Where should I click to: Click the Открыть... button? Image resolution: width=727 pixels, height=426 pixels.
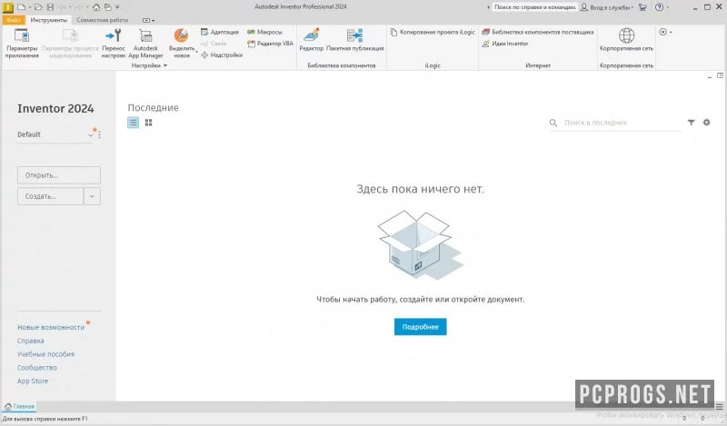(x=59, y=175)
